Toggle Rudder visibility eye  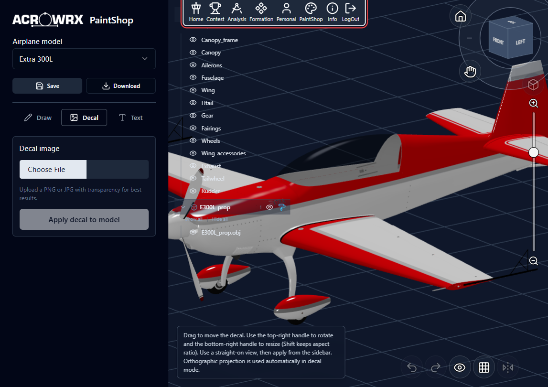[193, 191]
